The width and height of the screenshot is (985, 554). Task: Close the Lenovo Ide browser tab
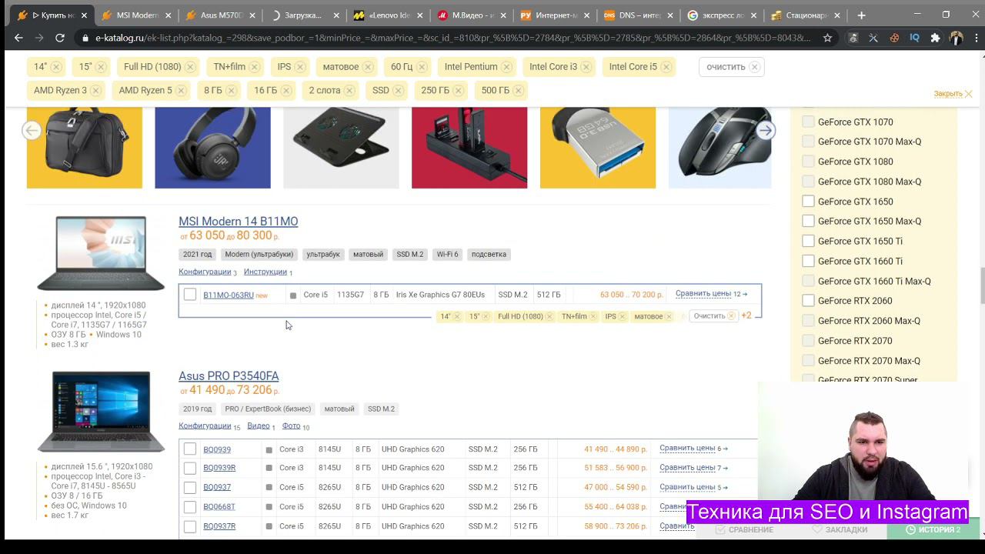point(419,15)
